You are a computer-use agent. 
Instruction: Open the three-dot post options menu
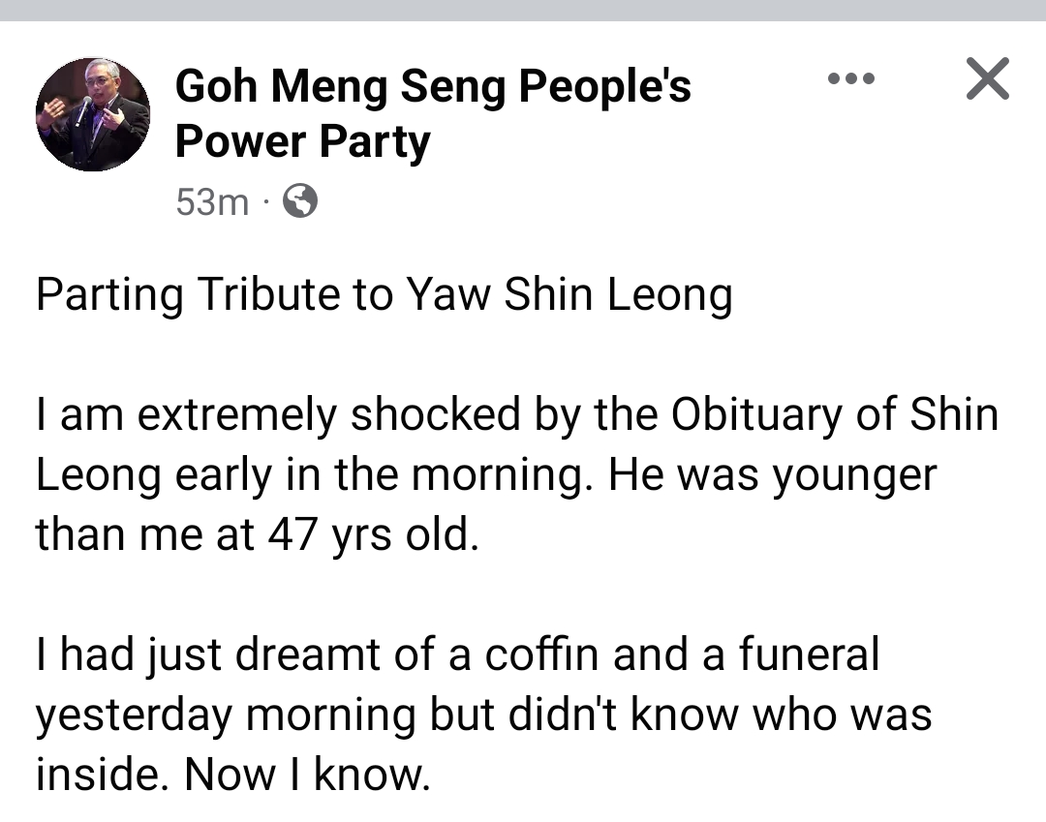tap(851, 78)
